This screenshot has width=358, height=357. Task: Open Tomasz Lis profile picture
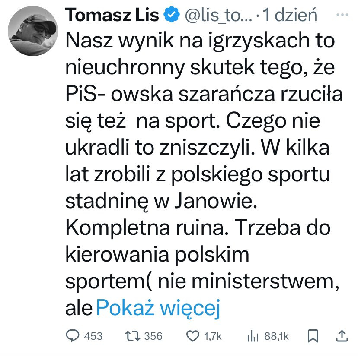click(x=33, y=31)
